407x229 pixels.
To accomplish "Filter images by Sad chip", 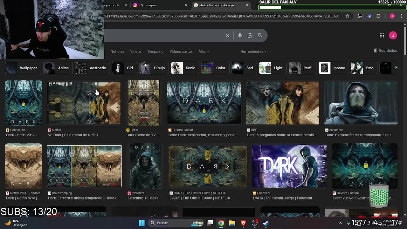I will (x=244, y=68).
